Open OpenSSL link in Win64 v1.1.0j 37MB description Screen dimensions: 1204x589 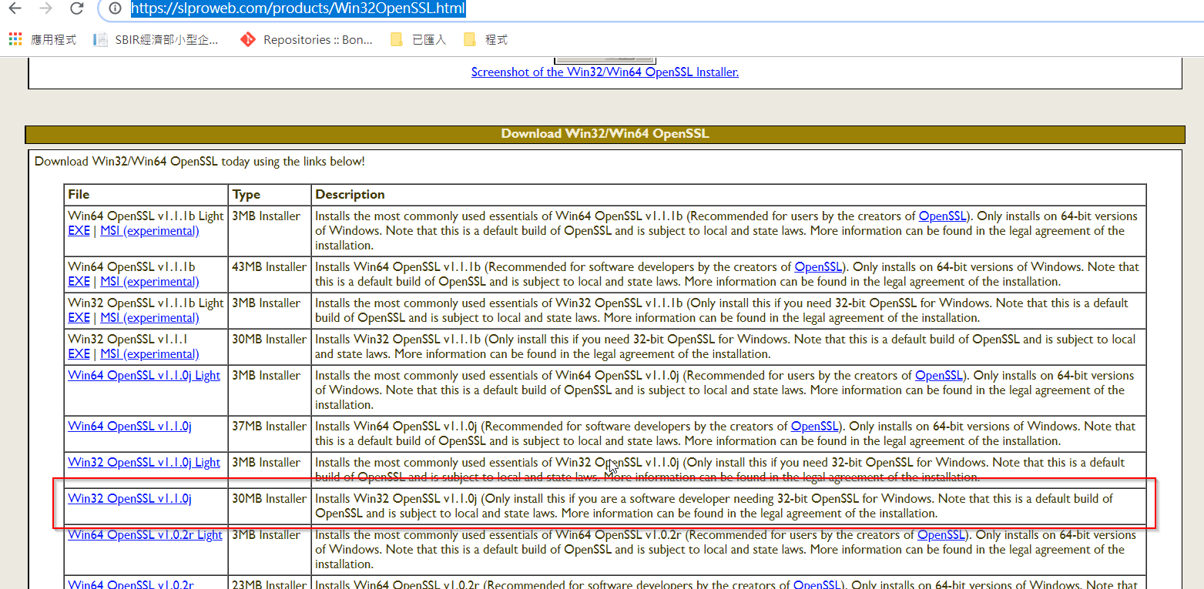coord(815,427)
